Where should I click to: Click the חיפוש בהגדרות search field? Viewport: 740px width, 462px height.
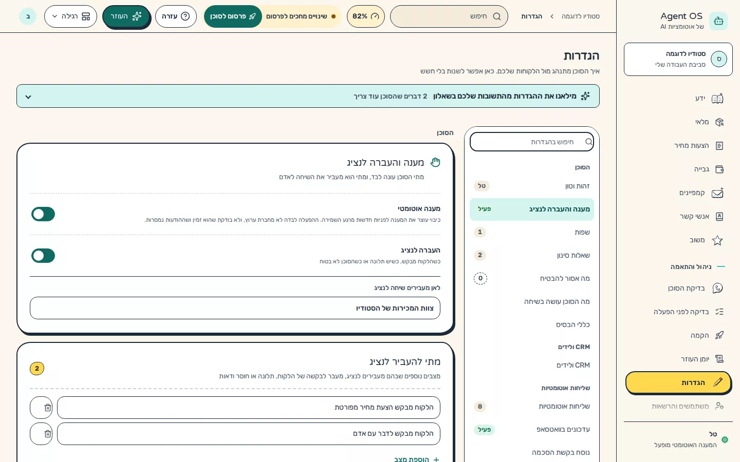pyautogui.click(x=532, y=142)
